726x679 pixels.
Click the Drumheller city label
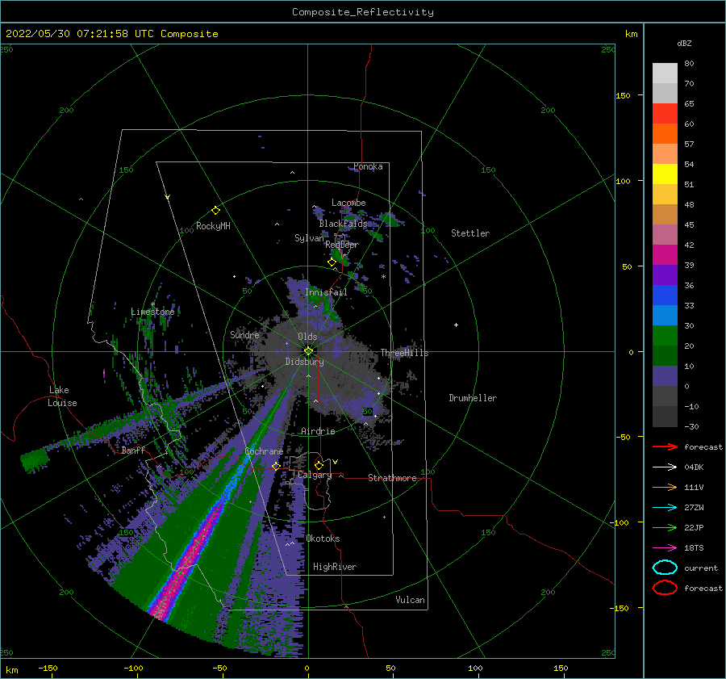click(473, 398)
